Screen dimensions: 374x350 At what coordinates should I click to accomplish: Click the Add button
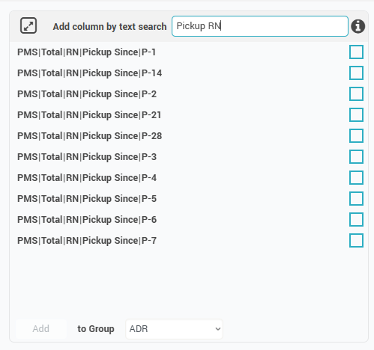coord(41,329)
